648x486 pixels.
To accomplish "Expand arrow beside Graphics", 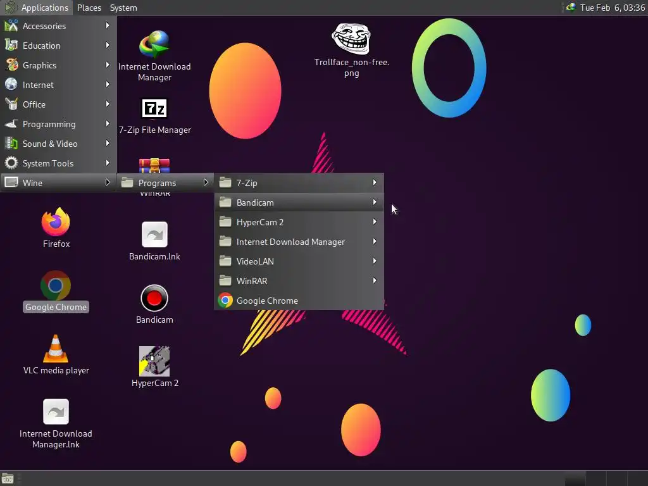I will (108, 65).
